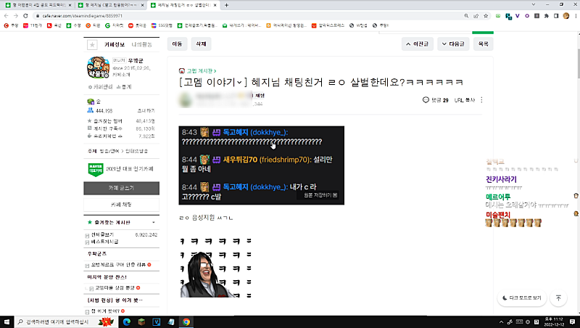Click the browser back arrow

point(7,15)
